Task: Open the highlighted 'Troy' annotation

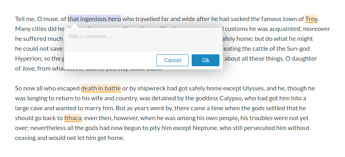Action: 311,19
